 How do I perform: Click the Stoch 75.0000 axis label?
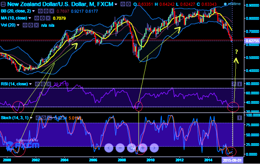(x=253, y=125)
